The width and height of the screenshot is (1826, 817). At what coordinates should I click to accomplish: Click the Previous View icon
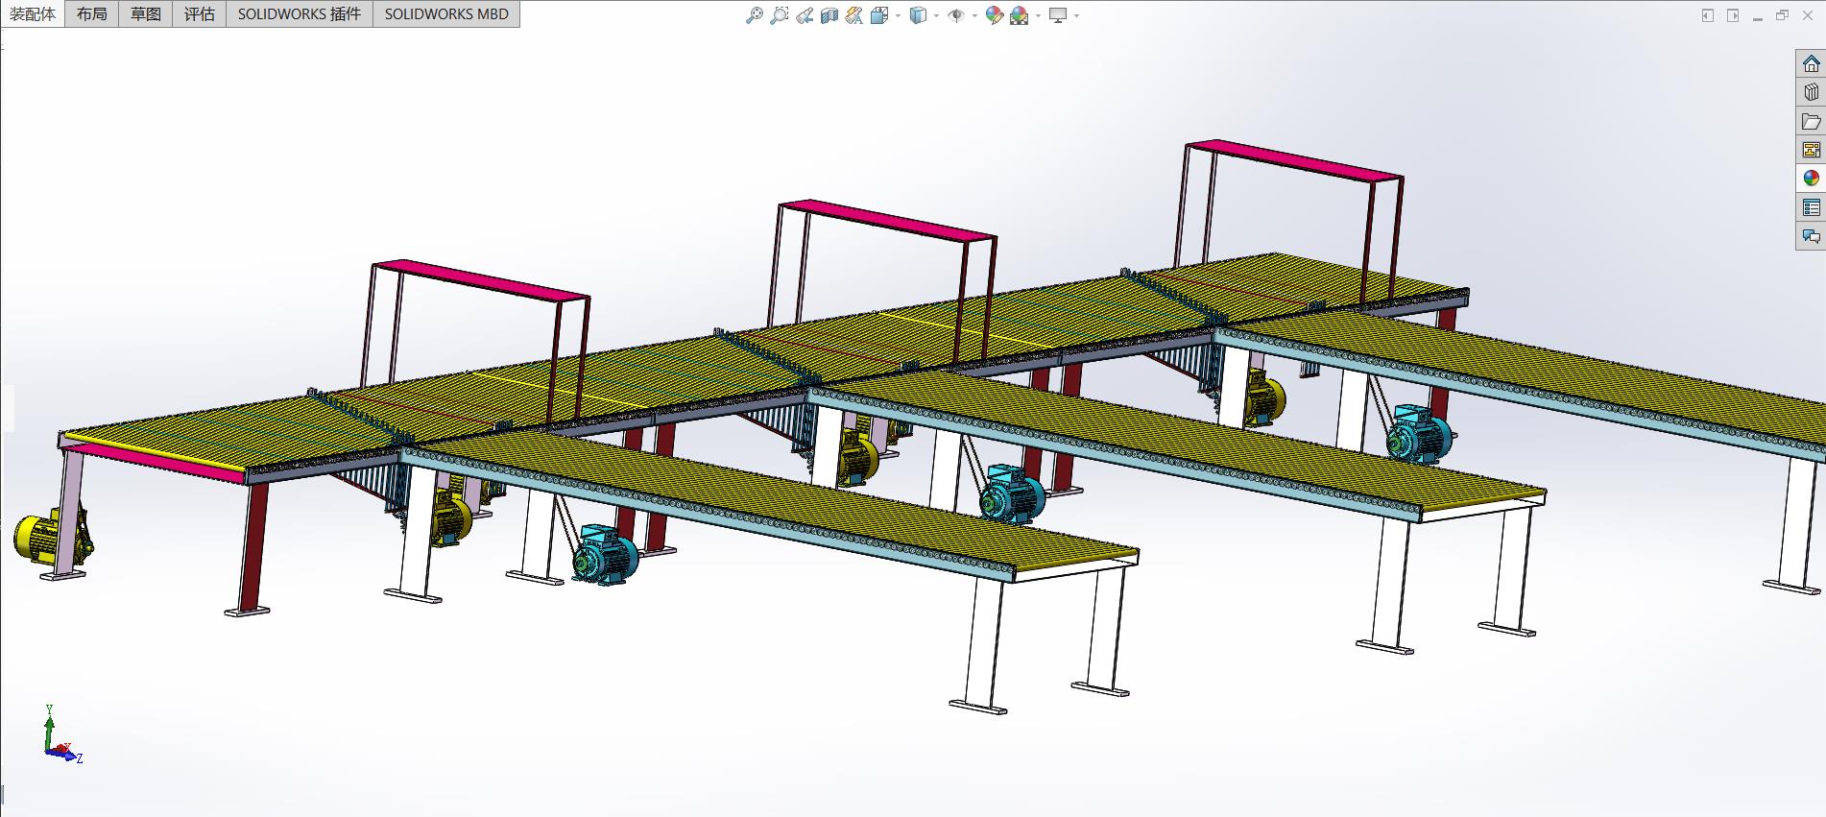click(805, 15)
